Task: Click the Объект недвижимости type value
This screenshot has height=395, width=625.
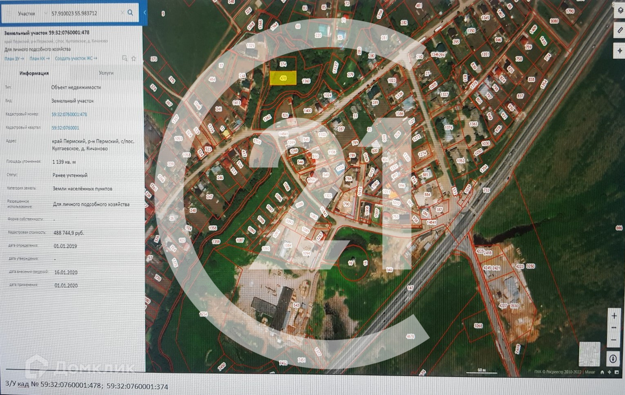Action: coord(76,87)
